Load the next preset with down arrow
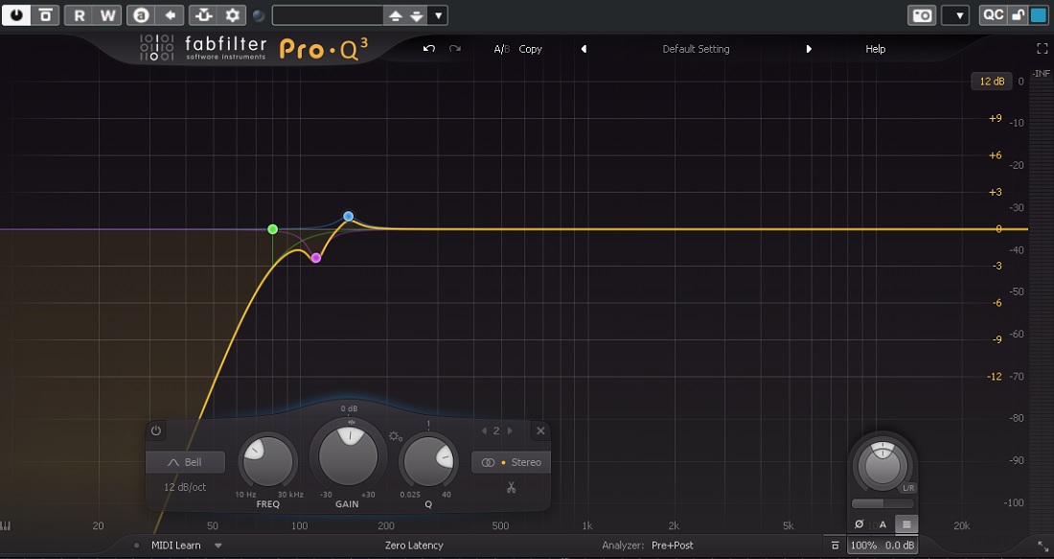The height and width of the screenshot is (559, 1054). point(417,15)
